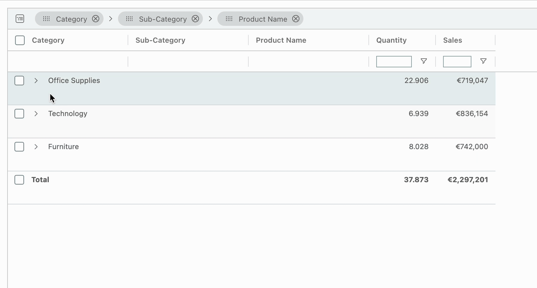Screen dimensions: 537x288
Task: Expand the Office Supplies group
Action: [x=36, y=81]
